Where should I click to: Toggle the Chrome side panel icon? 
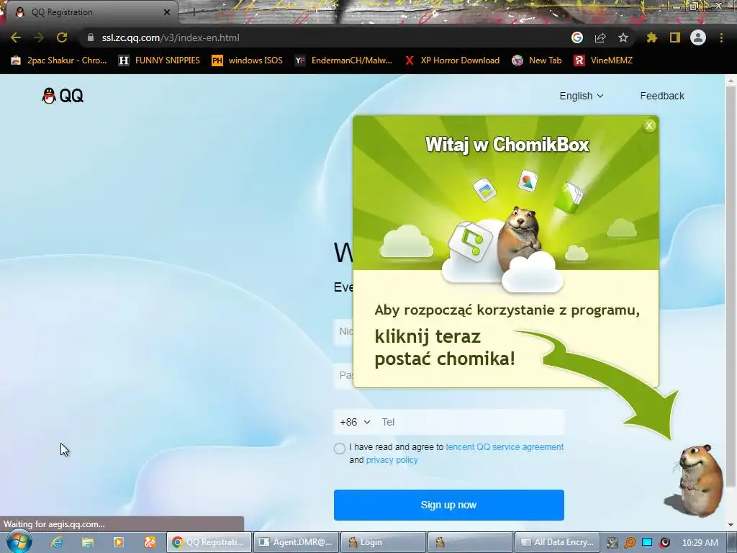tap(675, 37)
